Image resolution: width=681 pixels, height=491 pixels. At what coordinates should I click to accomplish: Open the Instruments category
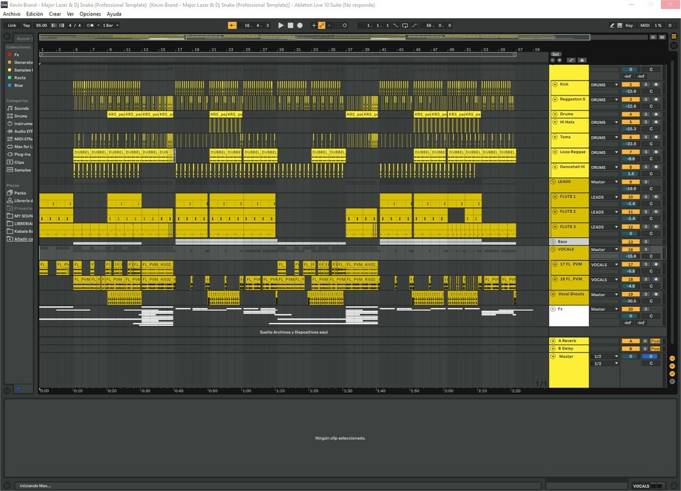point(20,124)
